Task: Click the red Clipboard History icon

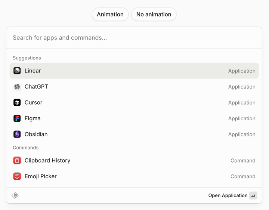Action: [17, 160]
